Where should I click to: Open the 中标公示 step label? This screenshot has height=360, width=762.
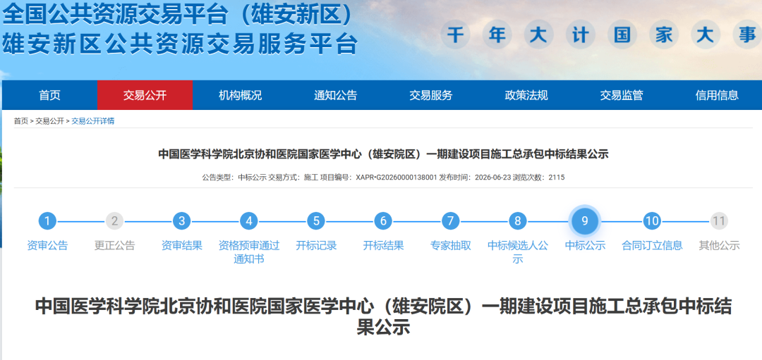click(585, 245)
